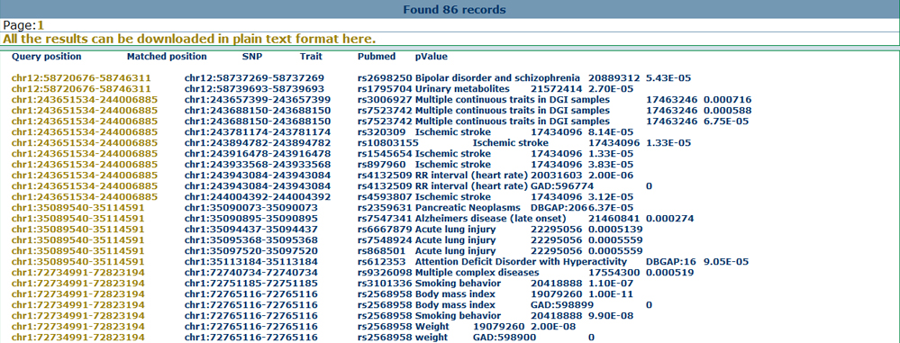
Task: Click the Trait column header
Action: [x=311, y=57]
